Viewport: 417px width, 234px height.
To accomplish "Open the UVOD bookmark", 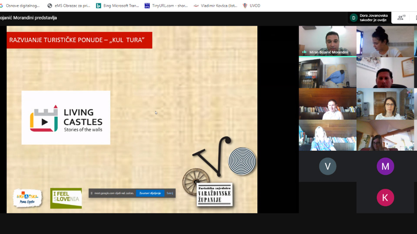I will coord(252,6).
